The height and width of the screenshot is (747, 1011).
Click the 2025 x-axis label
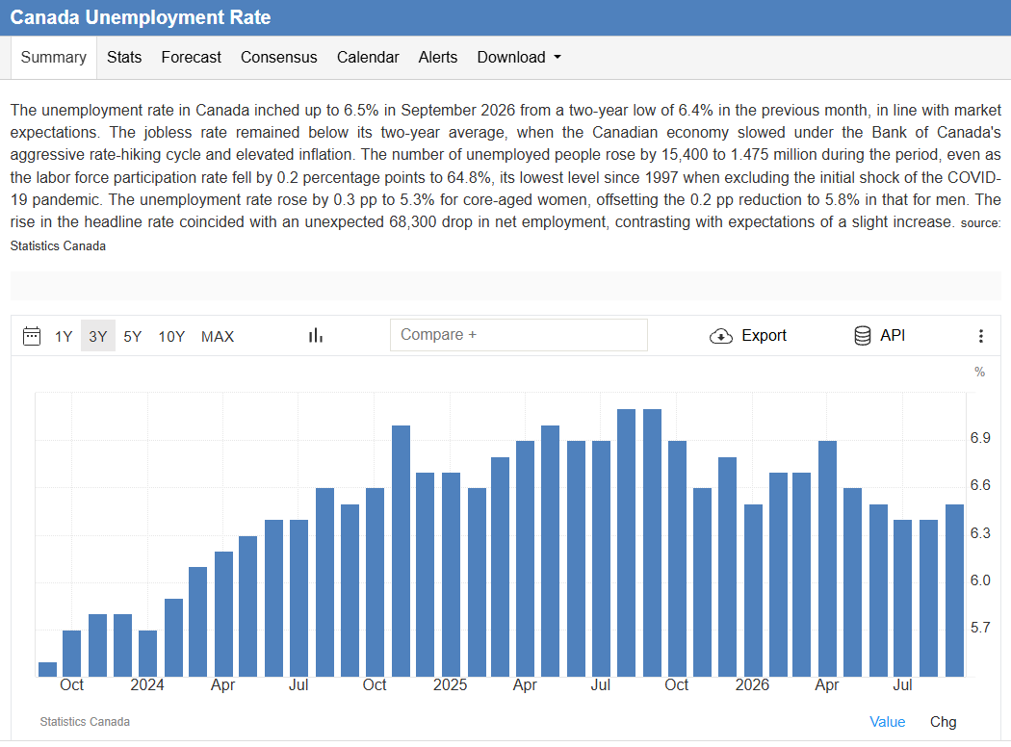(450, 685)
